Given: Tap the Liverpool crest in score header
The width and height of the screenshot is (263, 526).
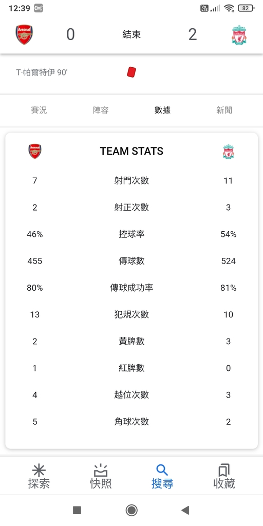Looking at the screenshot, I should [239, 34].
